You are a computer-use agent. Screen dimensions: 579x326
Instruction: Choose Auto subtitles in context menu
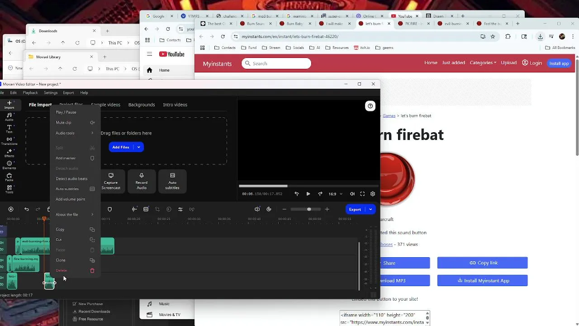click(x=75, y=189)
